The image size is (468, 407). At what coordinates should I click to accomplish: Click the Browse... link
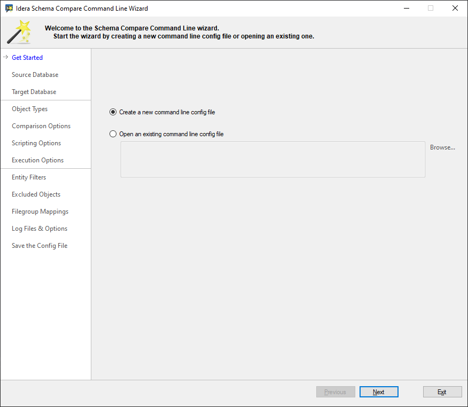442,147
